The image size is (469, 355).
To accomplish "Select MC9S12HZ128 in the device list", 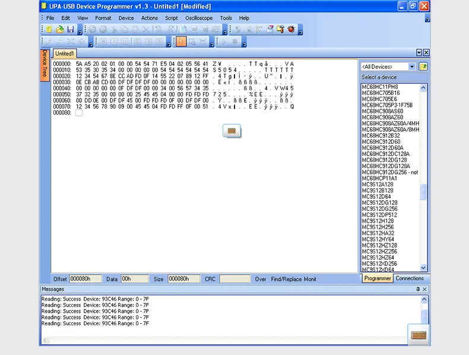I will click(x=379, y=245).
